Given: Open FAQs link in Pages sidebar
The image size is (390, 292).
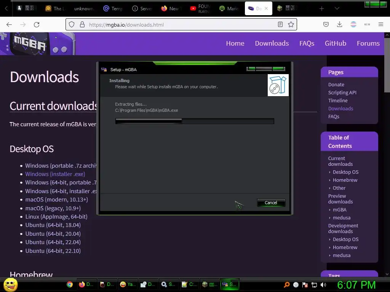Looking at the screenshot, I should 334,116.
